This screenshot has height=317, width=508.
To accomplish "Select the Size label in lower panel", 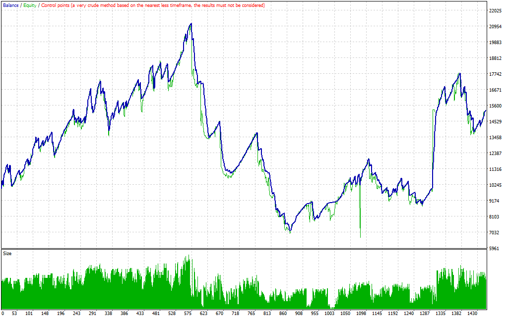I will (7, 253).
